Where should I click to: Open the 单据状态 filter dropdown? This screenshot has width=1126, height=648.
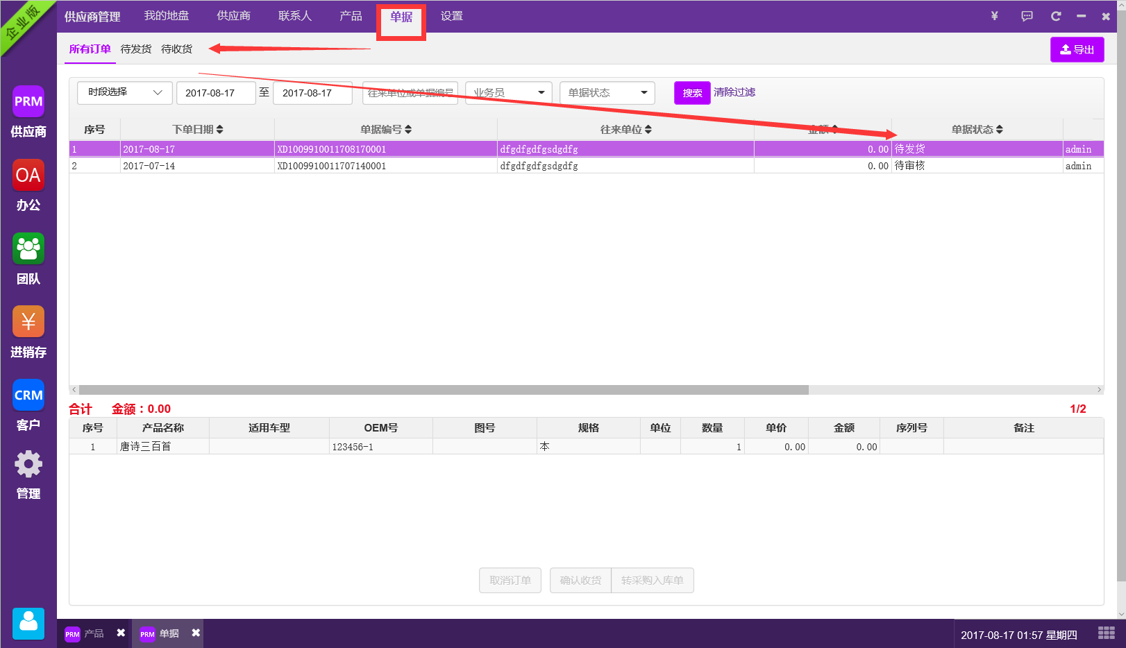click(x=607, y=92)
